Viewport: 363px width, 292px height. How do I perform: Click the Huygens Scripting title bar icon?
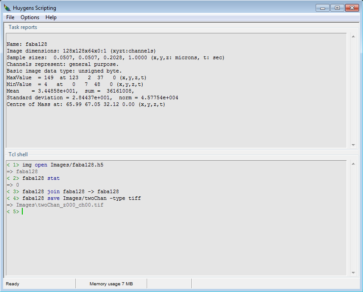click(8, 8)
